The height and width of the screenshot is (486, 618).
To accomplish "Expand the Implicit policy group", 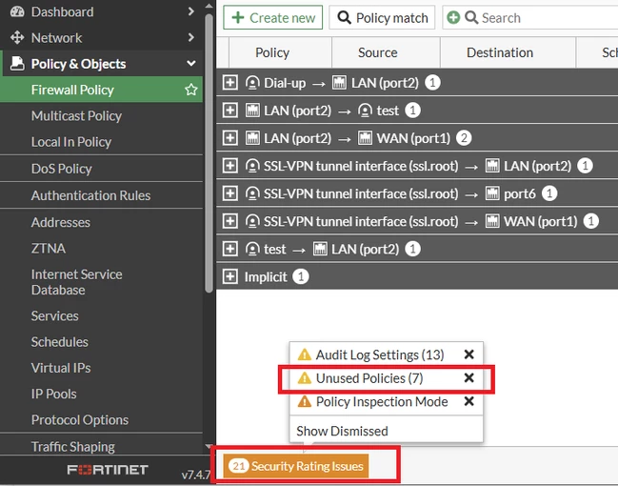I will (229, 276).
